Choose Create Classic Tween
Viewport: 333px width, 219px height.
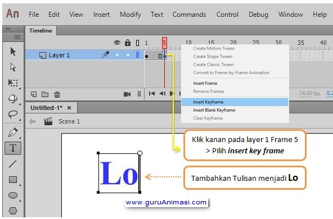[235, 65]
